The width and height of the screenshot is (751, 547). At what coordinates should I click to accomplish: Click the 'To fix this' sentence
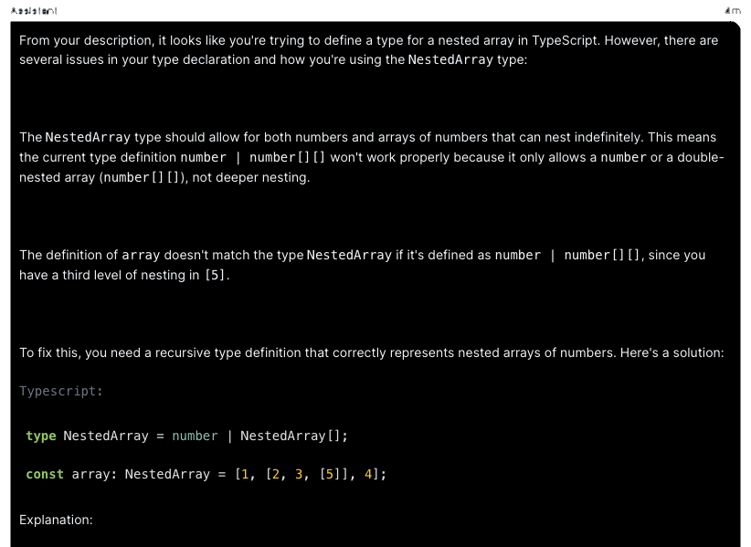point(371,352)
